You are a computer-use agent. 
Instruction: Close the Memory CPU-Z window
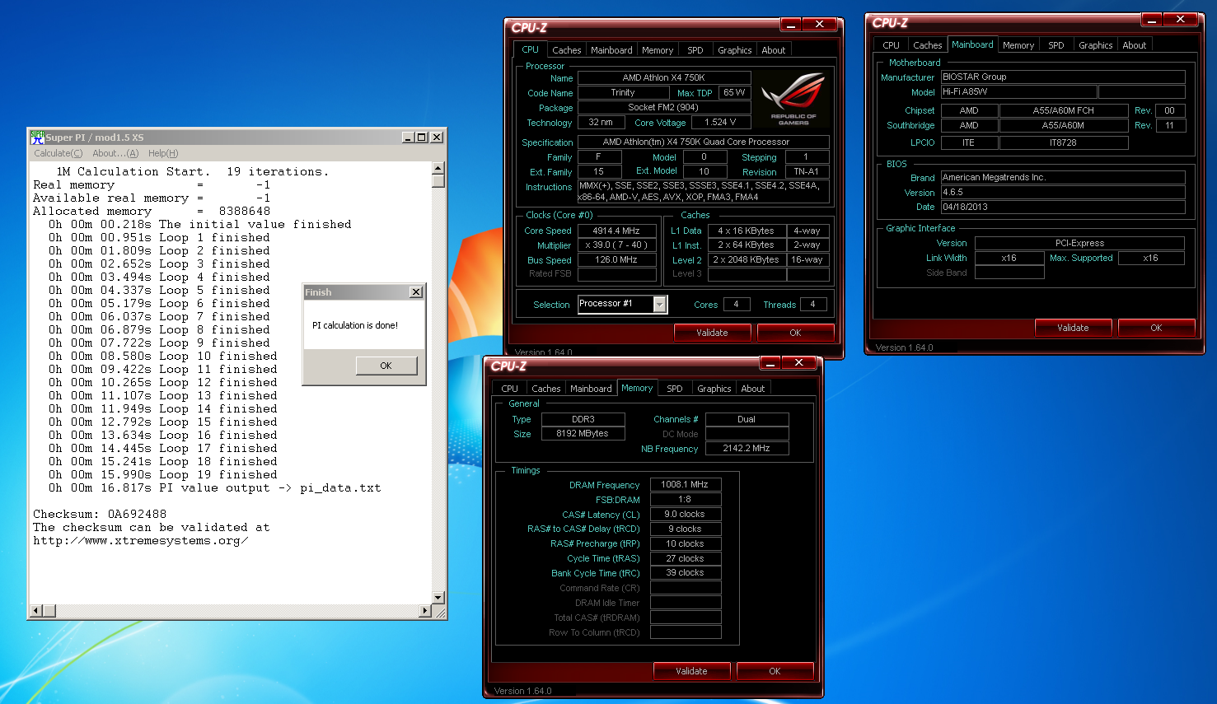pos(799,363)
